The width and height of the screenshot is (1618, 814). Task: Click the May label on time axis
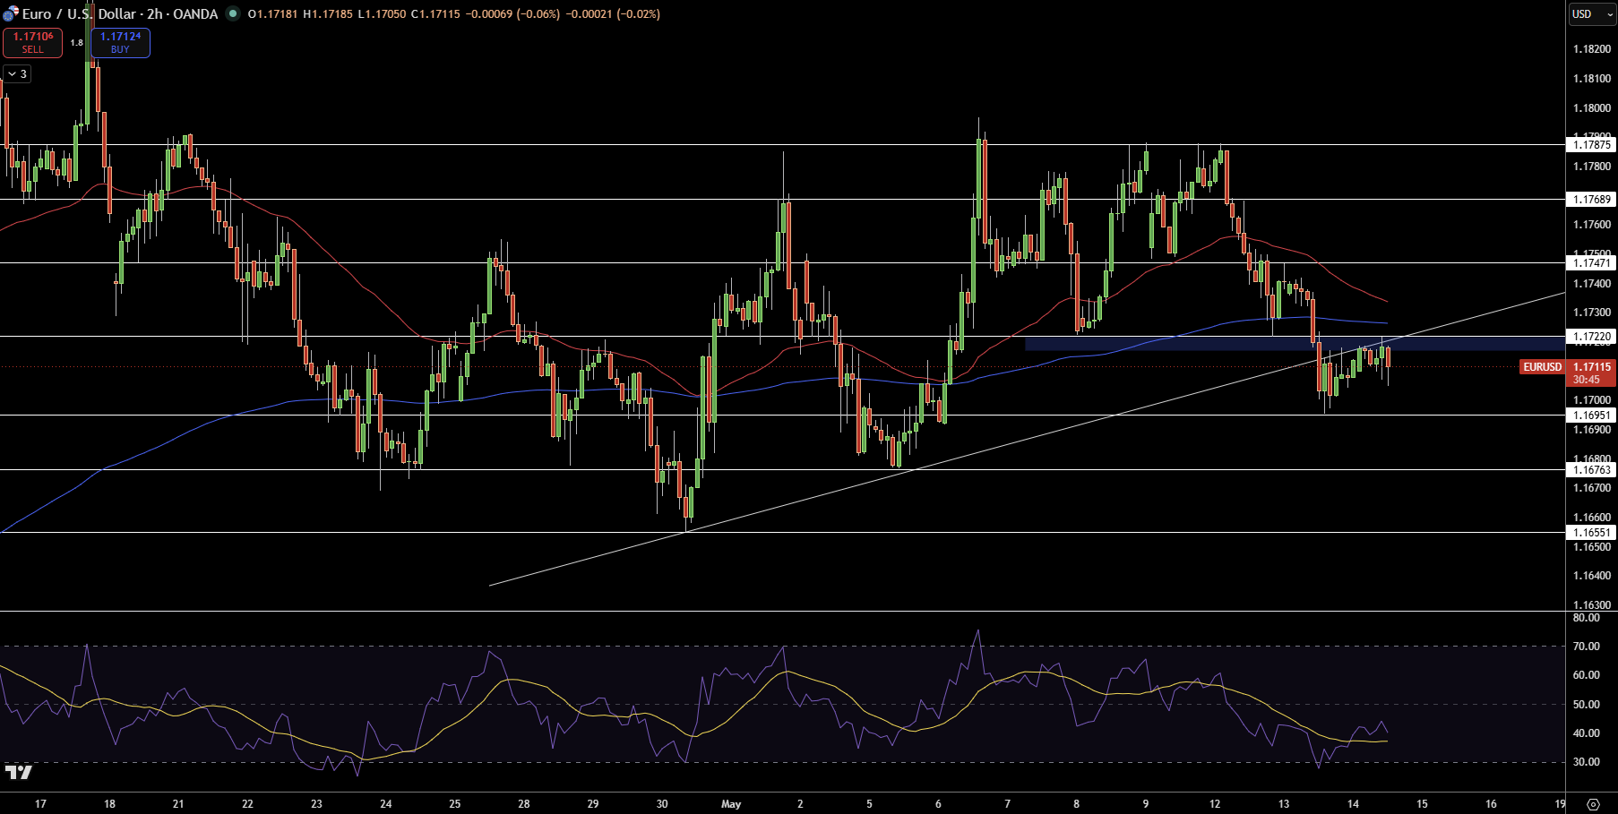[x=731, y=804]
